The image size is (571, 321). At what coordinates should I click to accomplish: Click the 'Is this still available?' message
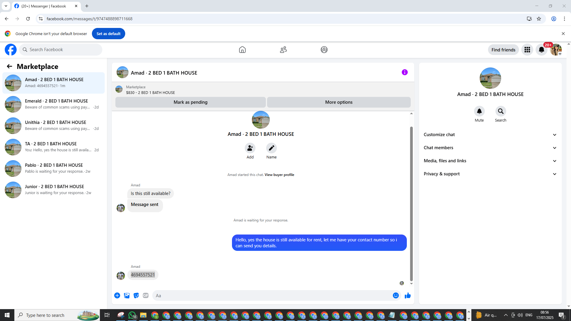[150, 193]
